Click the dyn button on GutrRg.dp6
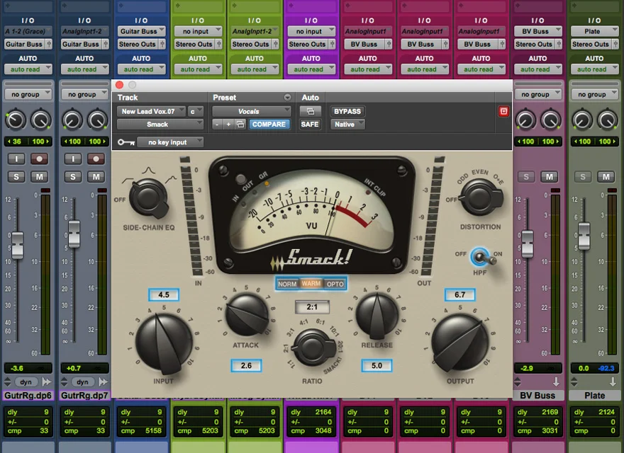 click(x=26, y=382)
